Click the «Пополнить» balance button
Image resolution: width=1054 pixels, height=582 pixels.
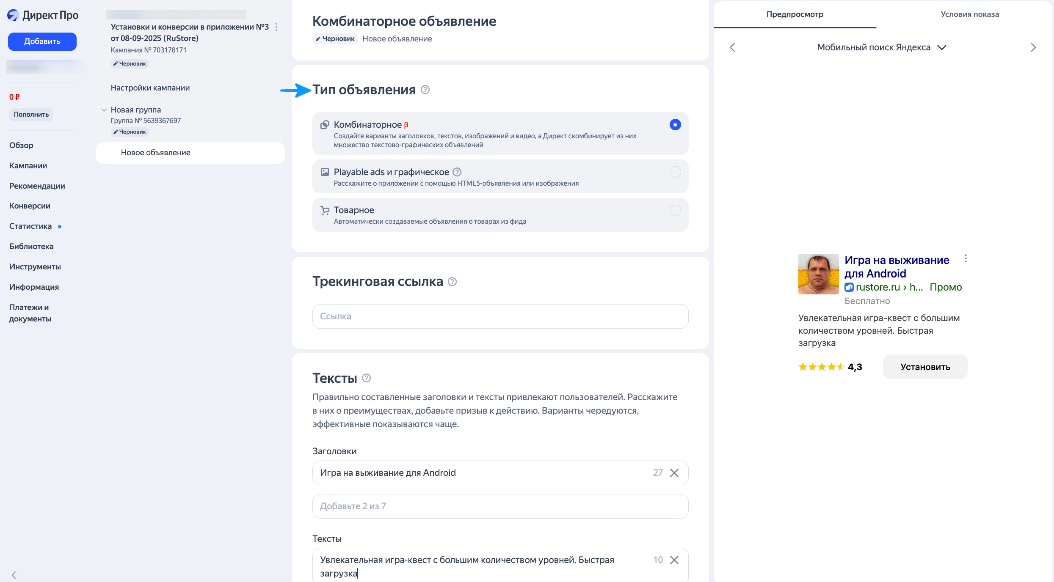tap(31, 114)
